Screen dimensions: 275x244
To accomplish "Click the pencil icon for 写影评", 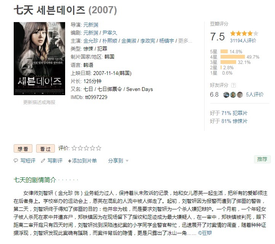I will coord(43,161).
